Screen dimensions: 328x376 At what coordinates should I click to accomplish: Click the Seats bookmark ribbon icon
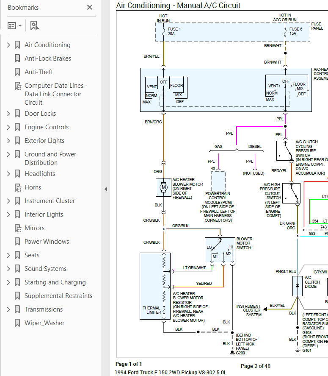[17, 255]
